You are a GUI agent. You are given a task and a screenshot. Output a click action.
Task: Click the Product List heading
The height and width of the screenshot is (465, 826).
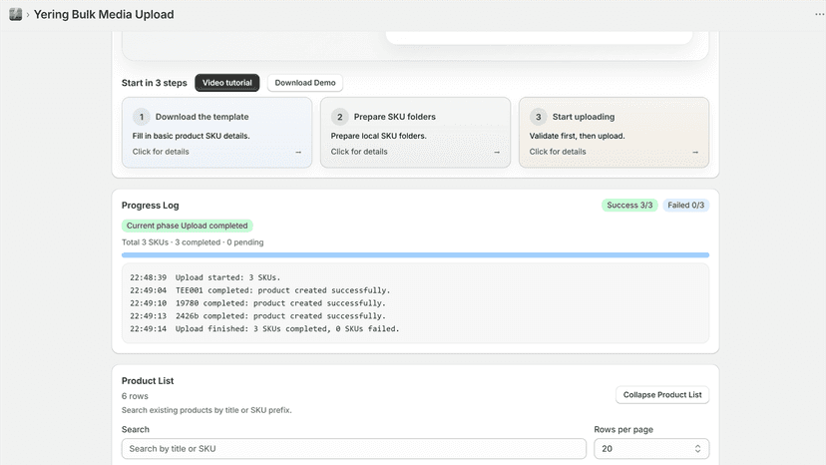tap(148, 380)
